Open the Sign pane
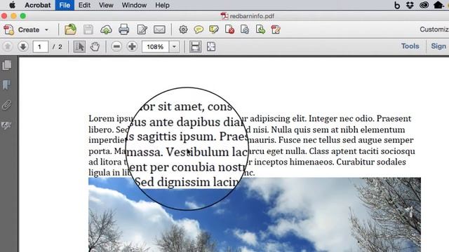449x252 pixels. (438, 46)
